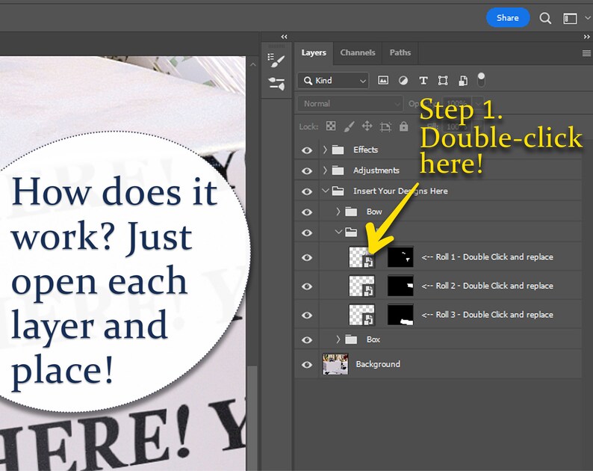
Task: Hide the Roll 3 layer
Action: click(x=307, y=315)
